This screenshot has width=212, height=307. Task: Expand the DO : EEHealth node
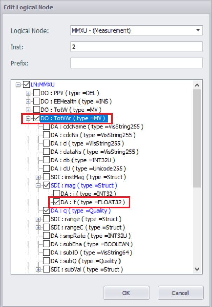click(x=28, y=102)
